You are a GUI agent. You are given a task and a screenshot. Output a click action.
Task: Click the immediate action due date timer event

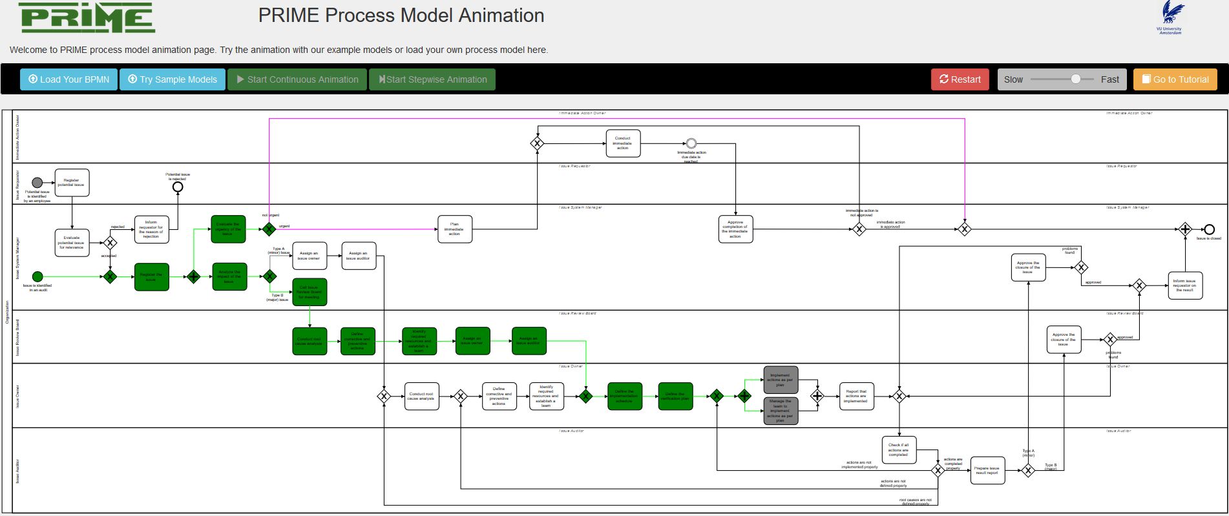(x=691, y=143)
